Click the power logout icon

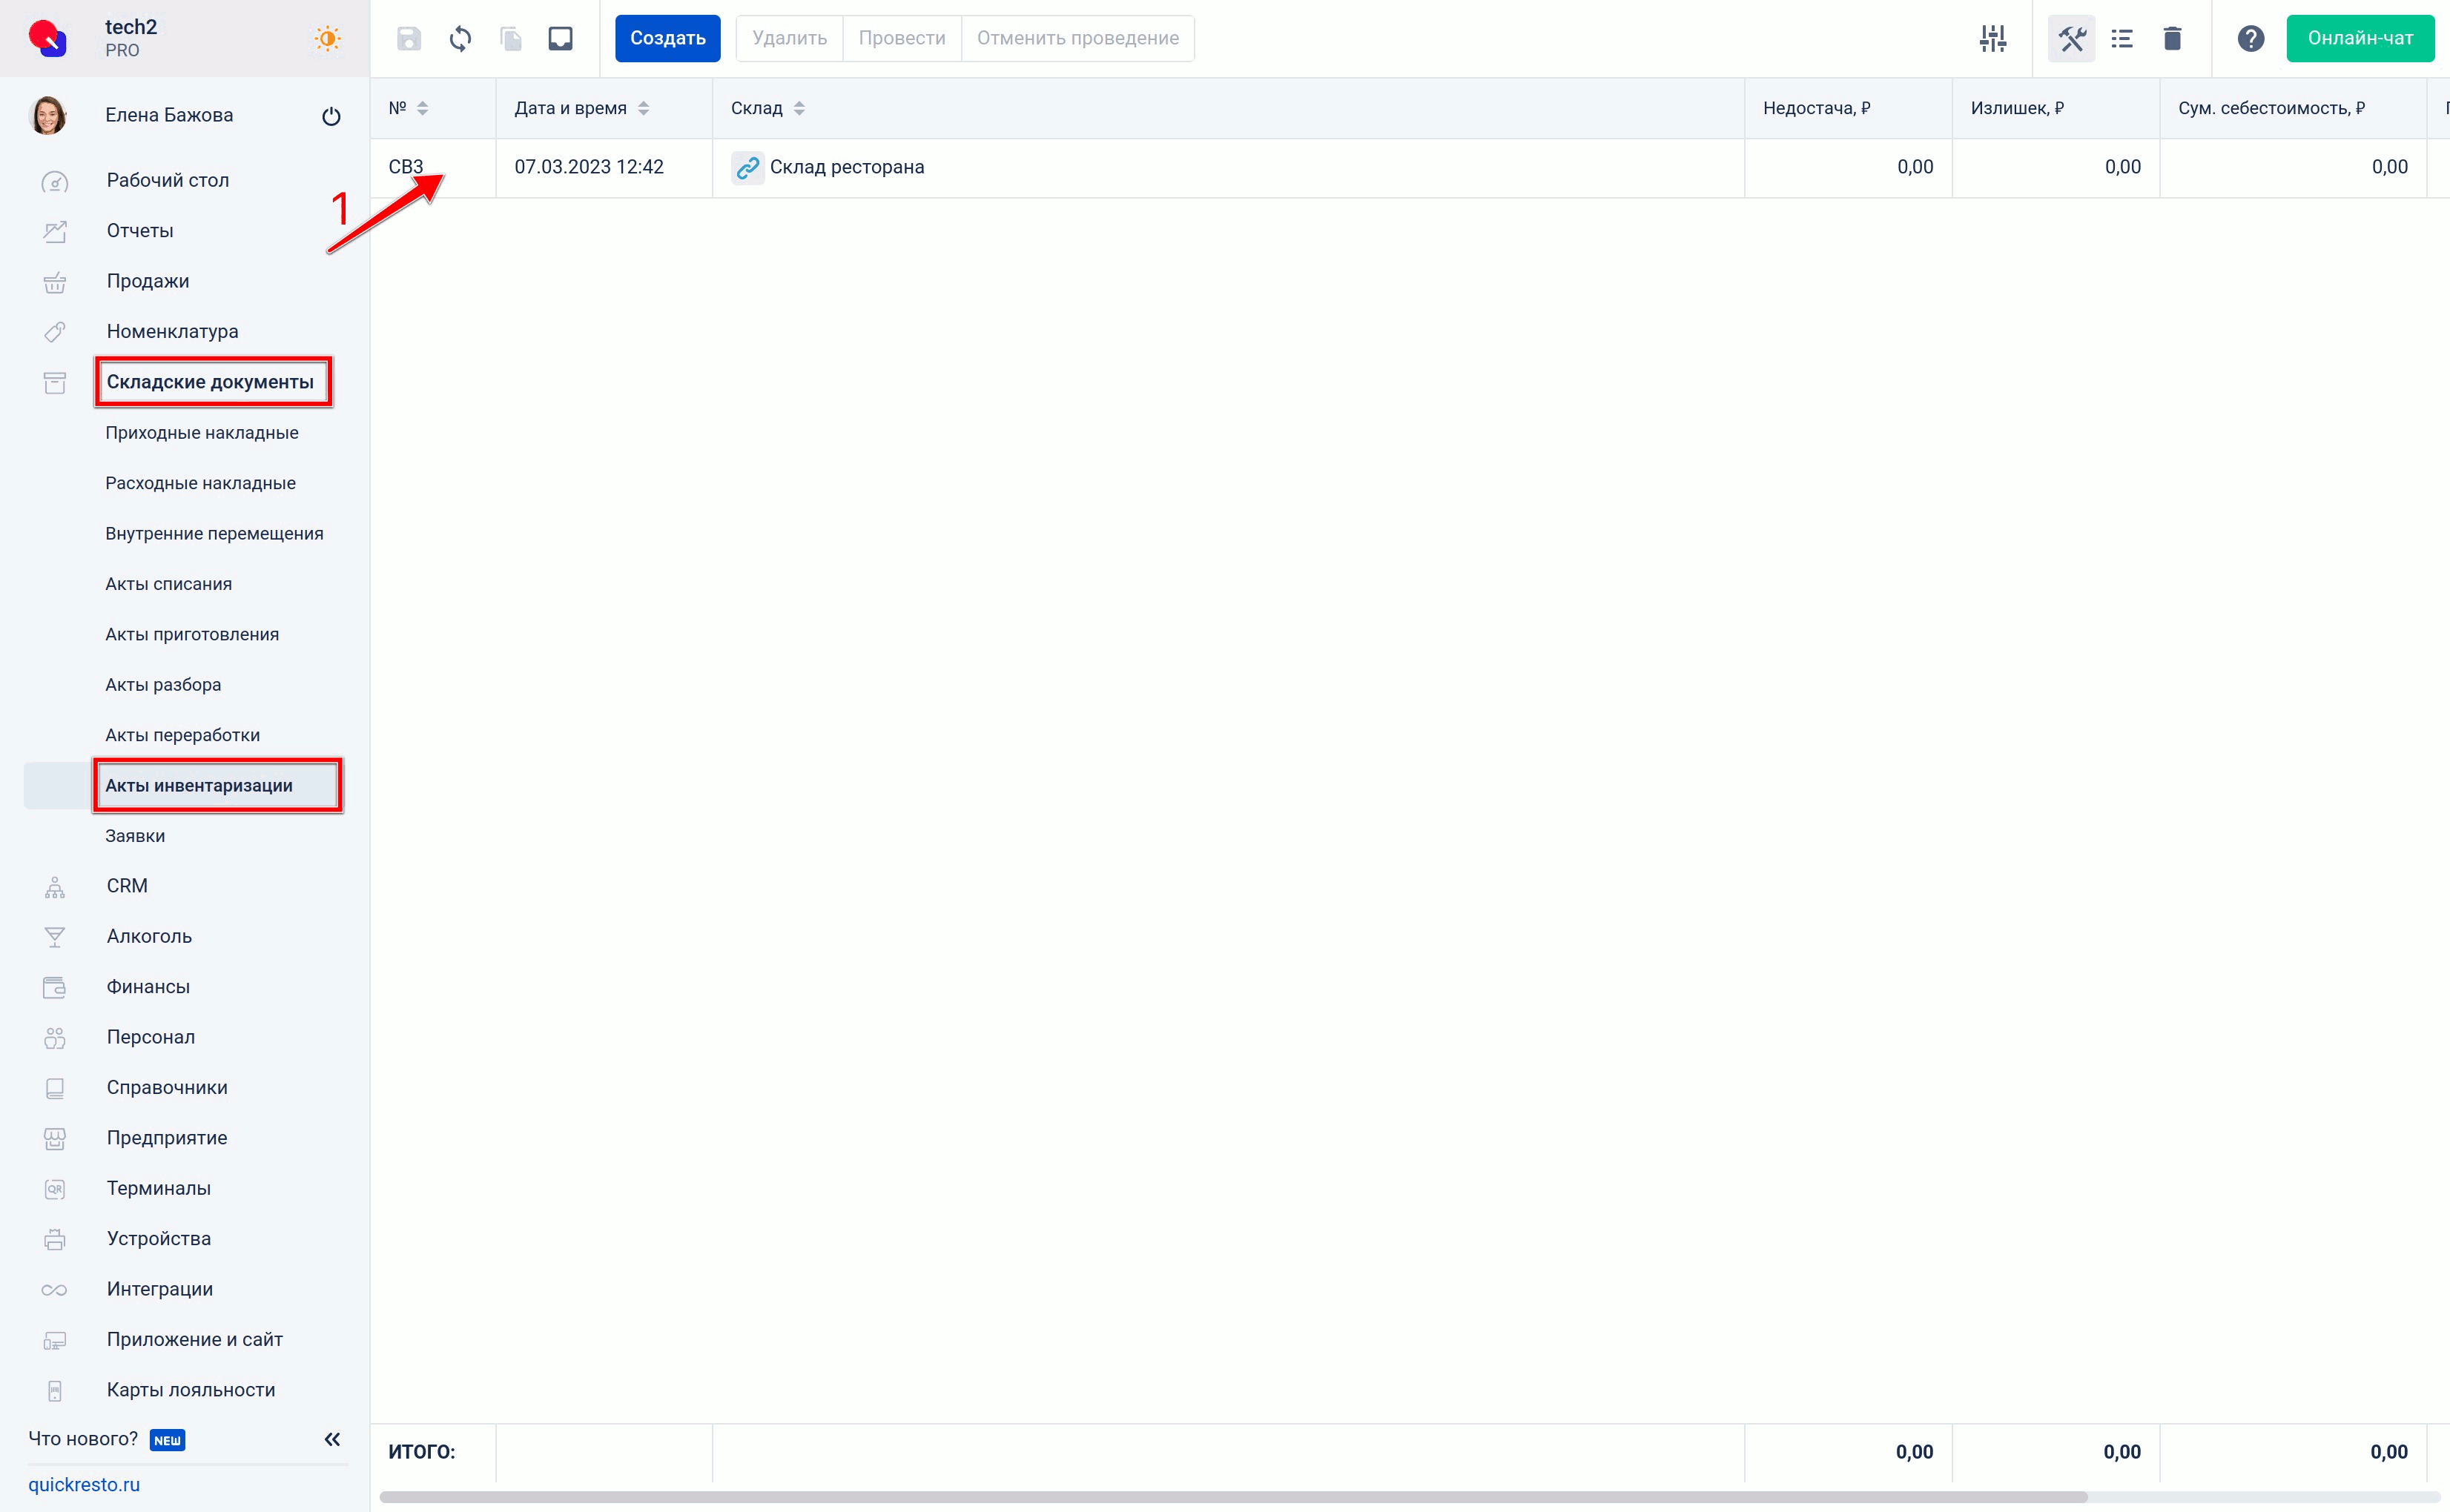tap(331, 116)
